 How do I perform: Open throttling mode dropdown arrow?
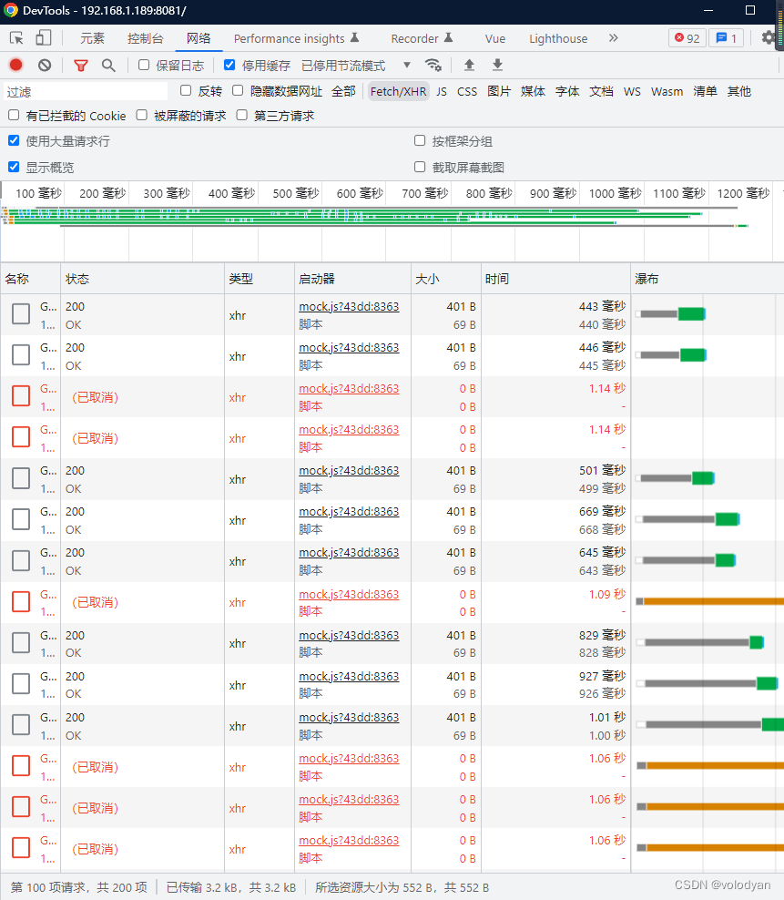[407, 66]
